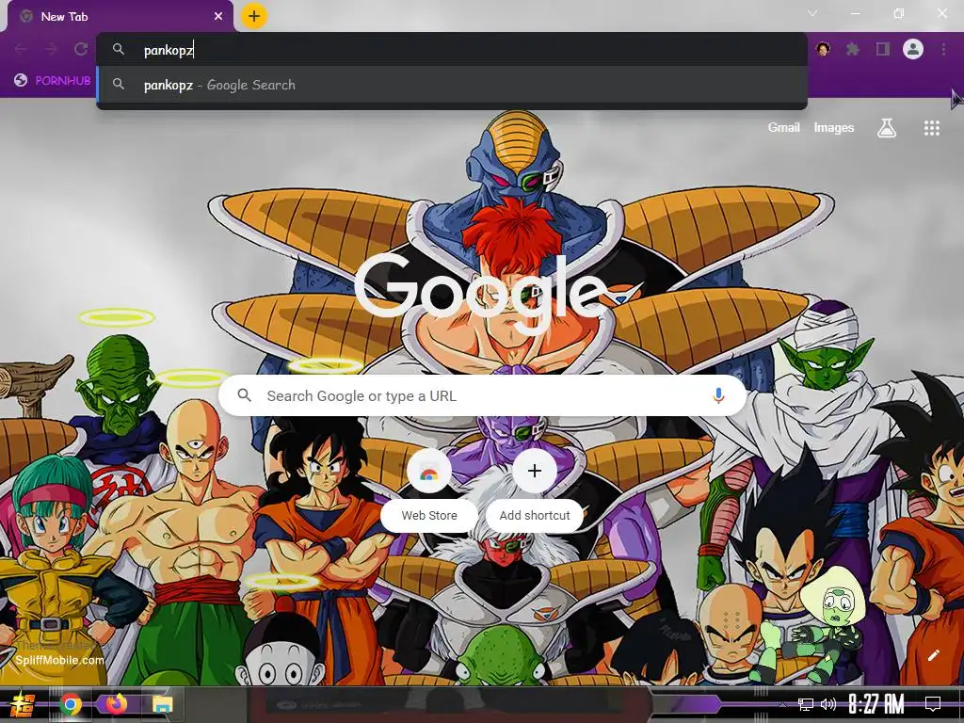Screen dimensions: 964x723
Task: Open File Explorer from the taskbar
Action: click(162, 704)
